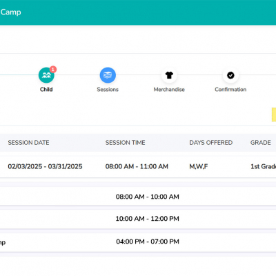This screenshot has width=276, height=276.
Task: Go to the Merchandise step label
Action: [169, 90]
